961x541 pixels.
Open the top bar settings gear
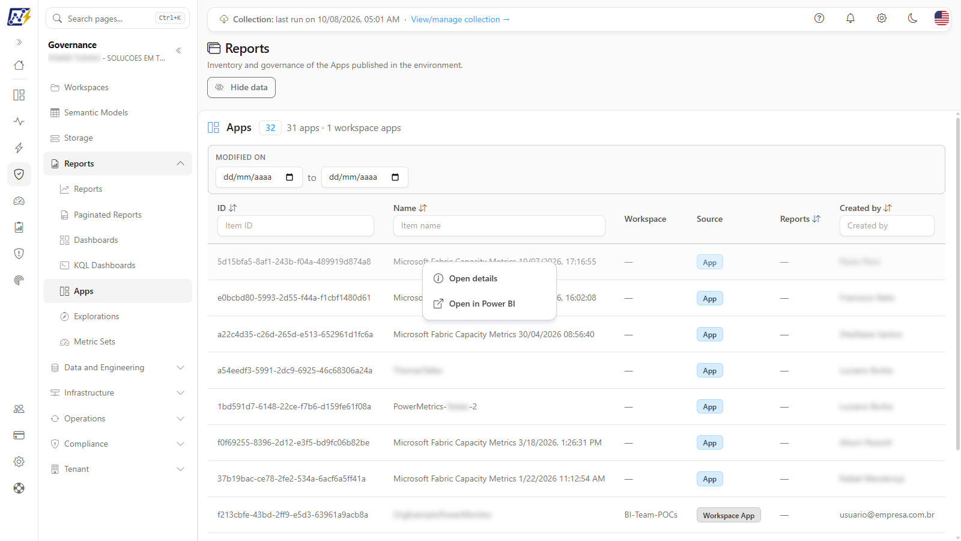pyautogui.click(x=882, y=18)
